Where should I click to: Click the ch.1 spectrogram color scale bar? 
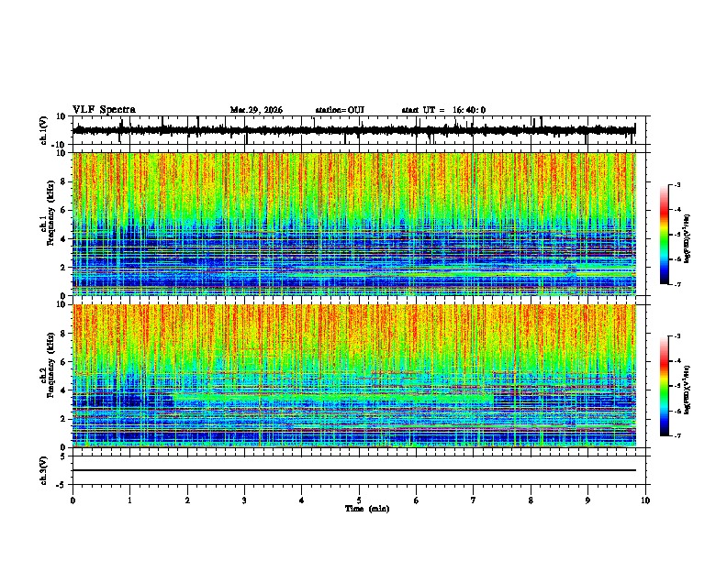pyautogui.click(x=664, y=235)
